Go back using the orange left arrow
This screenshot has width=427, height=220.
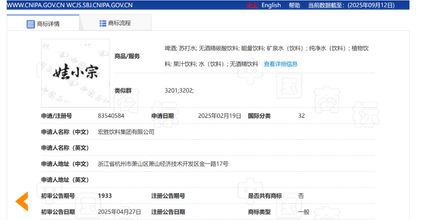click(22, 201)
